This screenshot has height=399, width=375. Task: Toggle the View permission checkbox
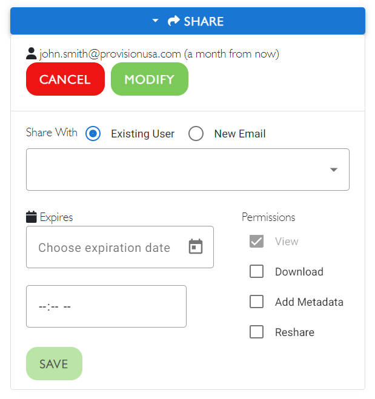(x=256, y=241)
